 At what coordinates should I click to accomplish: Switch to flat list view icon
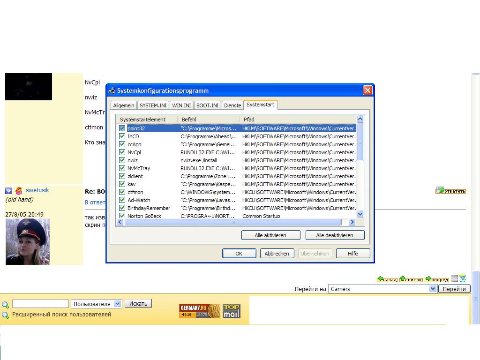tap(454, 278)
